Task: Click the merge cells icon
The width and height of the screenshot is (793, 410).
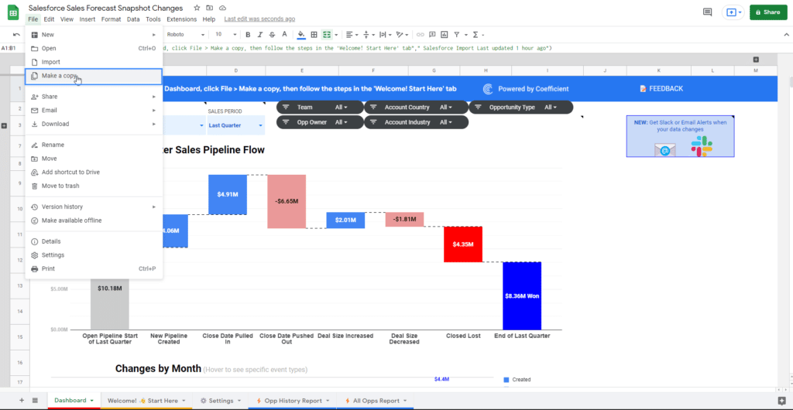Action: (327, 35)
